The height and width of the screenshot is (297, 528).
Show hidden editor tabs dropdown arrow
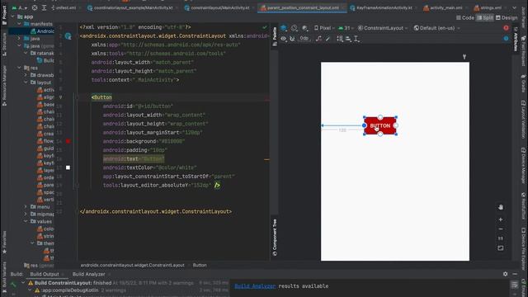pyautogui.click(x=514, y=7)
